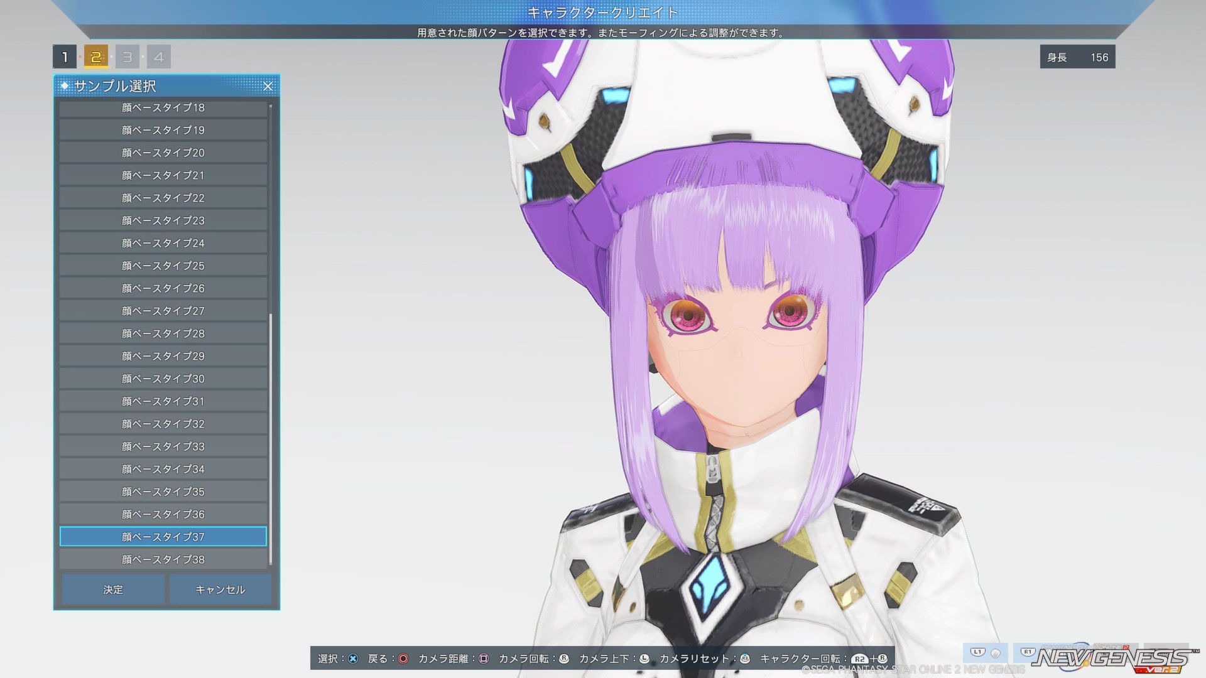Click the cross button icon for 選択
Screen dimensions: 1206x678
(353, 659)
